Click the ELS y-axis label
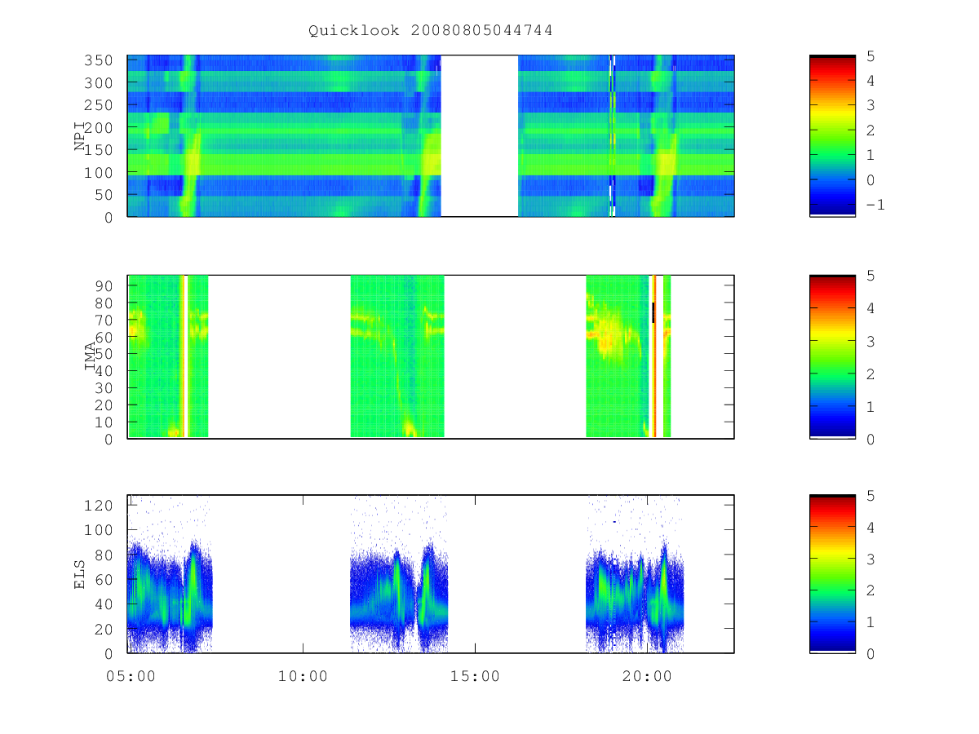Screen dimensions: 979x734 pyautogui.click(x=80, y=574)
